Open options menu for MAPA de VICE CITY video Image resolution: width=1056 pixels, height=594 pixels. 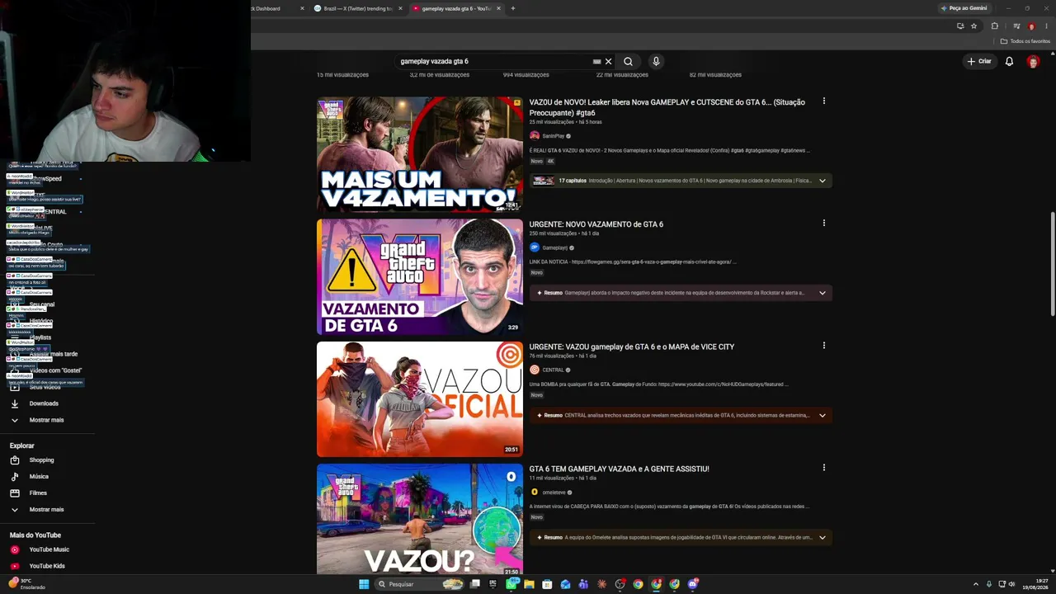point(823,346)
